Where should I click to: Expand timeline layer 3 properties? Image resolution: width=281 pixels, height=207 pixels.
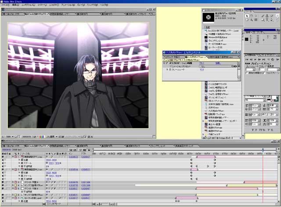click(13, 182)
